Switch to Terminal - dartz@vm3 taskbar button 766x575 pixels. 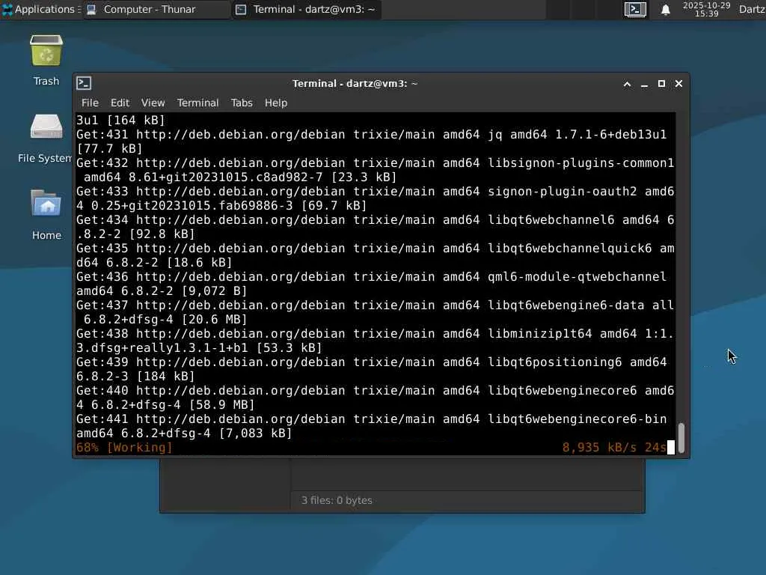pos(306,9)
